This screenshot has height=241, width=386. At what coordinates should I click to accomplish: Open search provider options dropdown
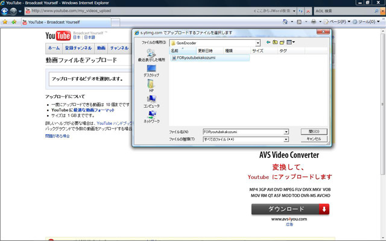[x=382, y=11]
